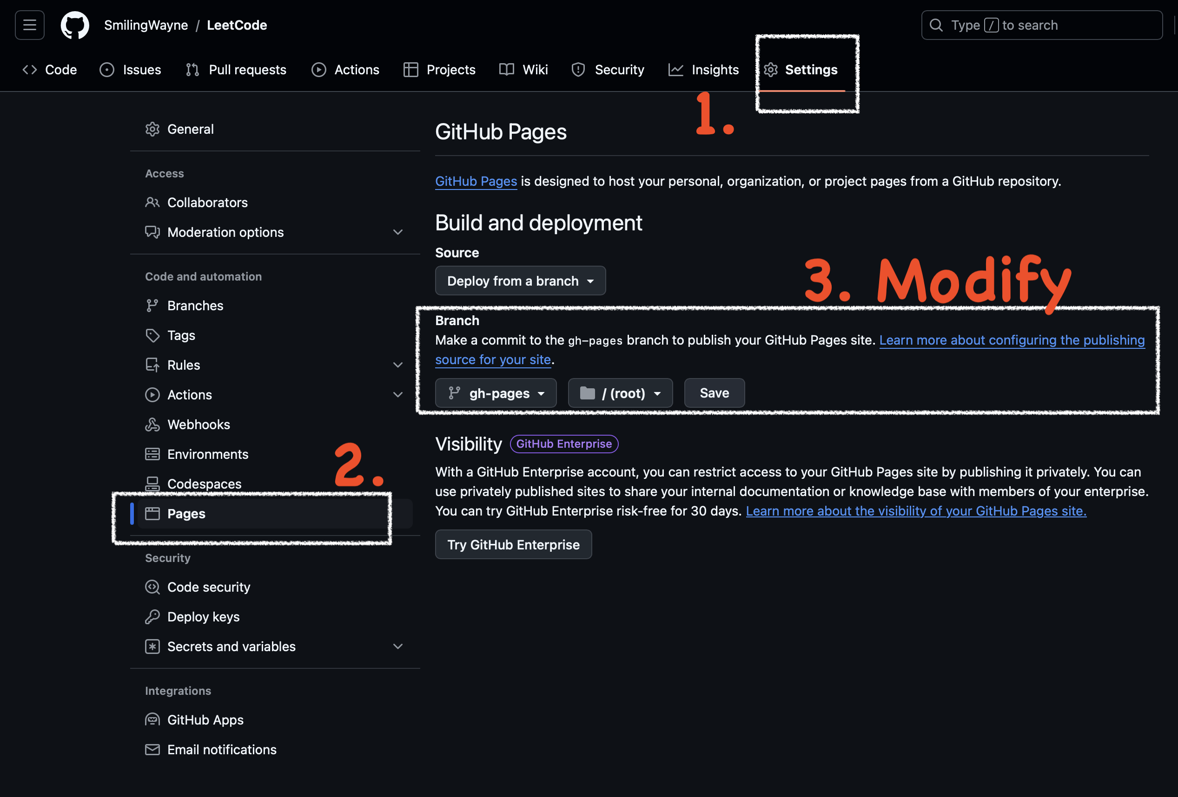This screenshot has width=1178, height=797.
Task: Open the Wiki tab label
Action: [x=535, y=69]
